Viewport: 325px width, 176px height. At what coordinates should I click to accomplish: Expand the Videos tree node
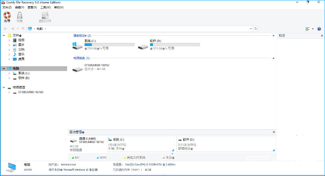9,40
